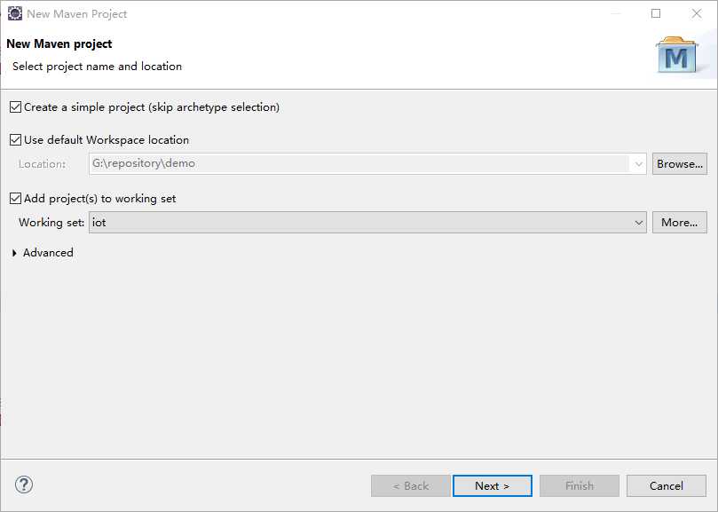This screenshot has width=718, height=512.
Task: Click the 'New Maven project' heading
Action: point(59,44)
